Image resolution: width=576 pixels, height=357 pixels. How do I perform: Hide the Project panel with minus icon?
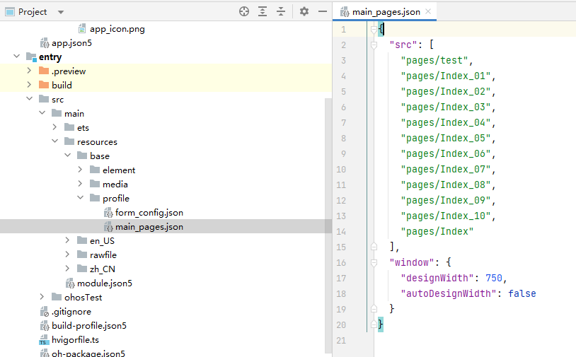[323, 12]
